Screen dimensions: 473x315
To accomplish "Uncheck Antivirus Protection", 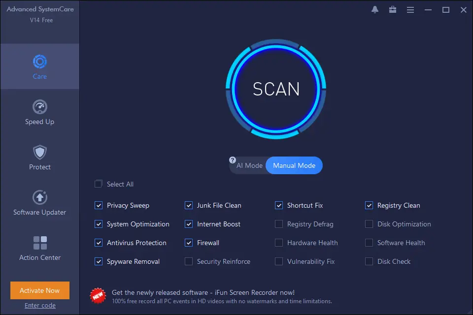I will point(99,243).
